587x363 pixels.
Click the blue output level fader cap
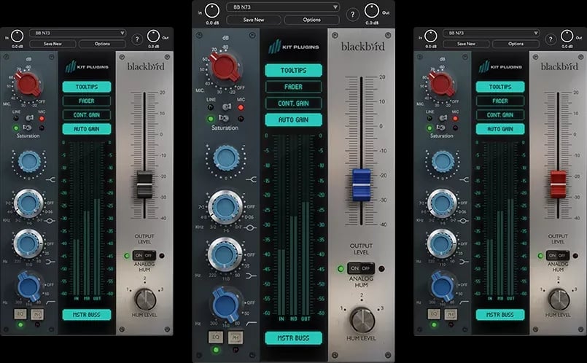[x=362, y=185]
